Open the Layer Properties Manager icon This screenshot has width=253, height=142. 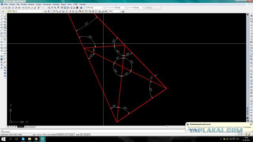pos(3,11)
